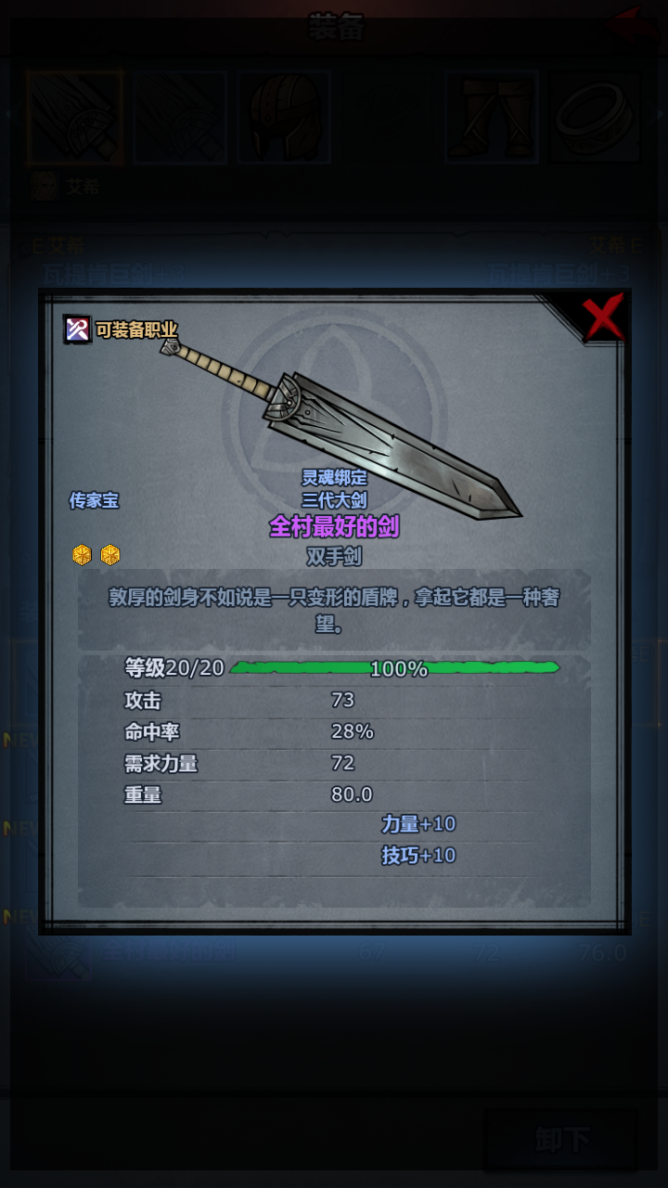
Task: Tap the 卸下 unequip button
Action: pos(561,1140)
